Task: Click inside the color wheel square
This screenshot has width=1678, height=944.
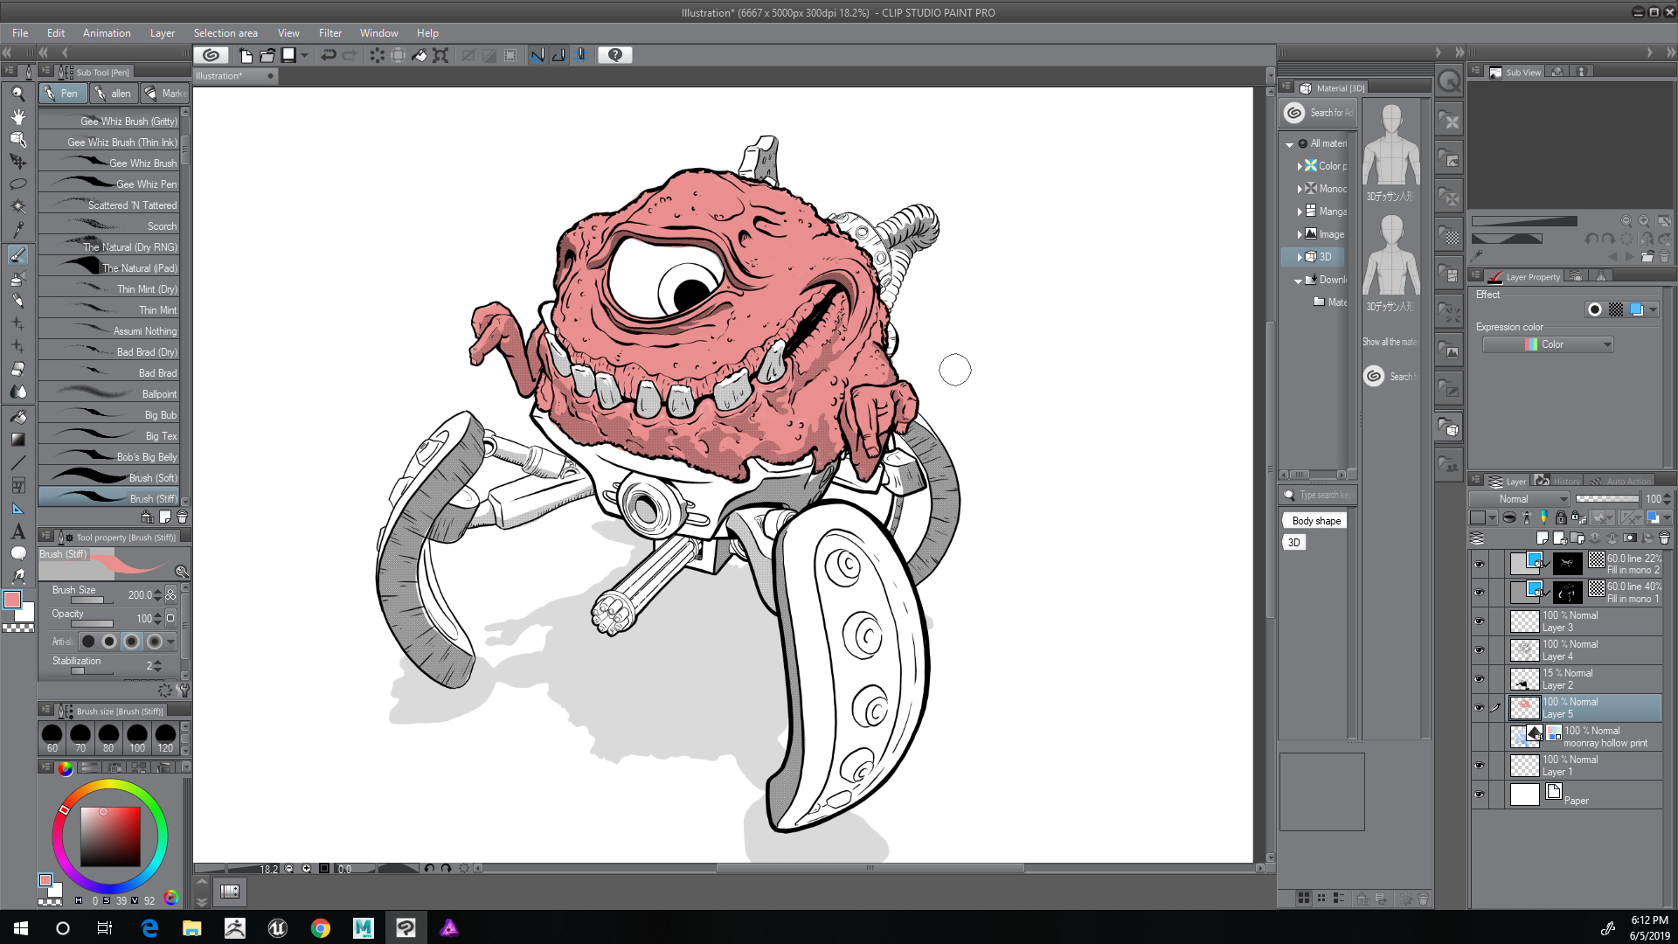Action: click(110, 836)
